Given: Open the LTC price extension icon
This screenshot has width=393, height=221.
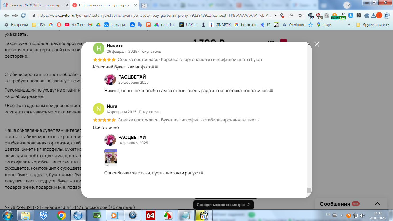Looking at the screenshot, I should (x=342, y=16).
